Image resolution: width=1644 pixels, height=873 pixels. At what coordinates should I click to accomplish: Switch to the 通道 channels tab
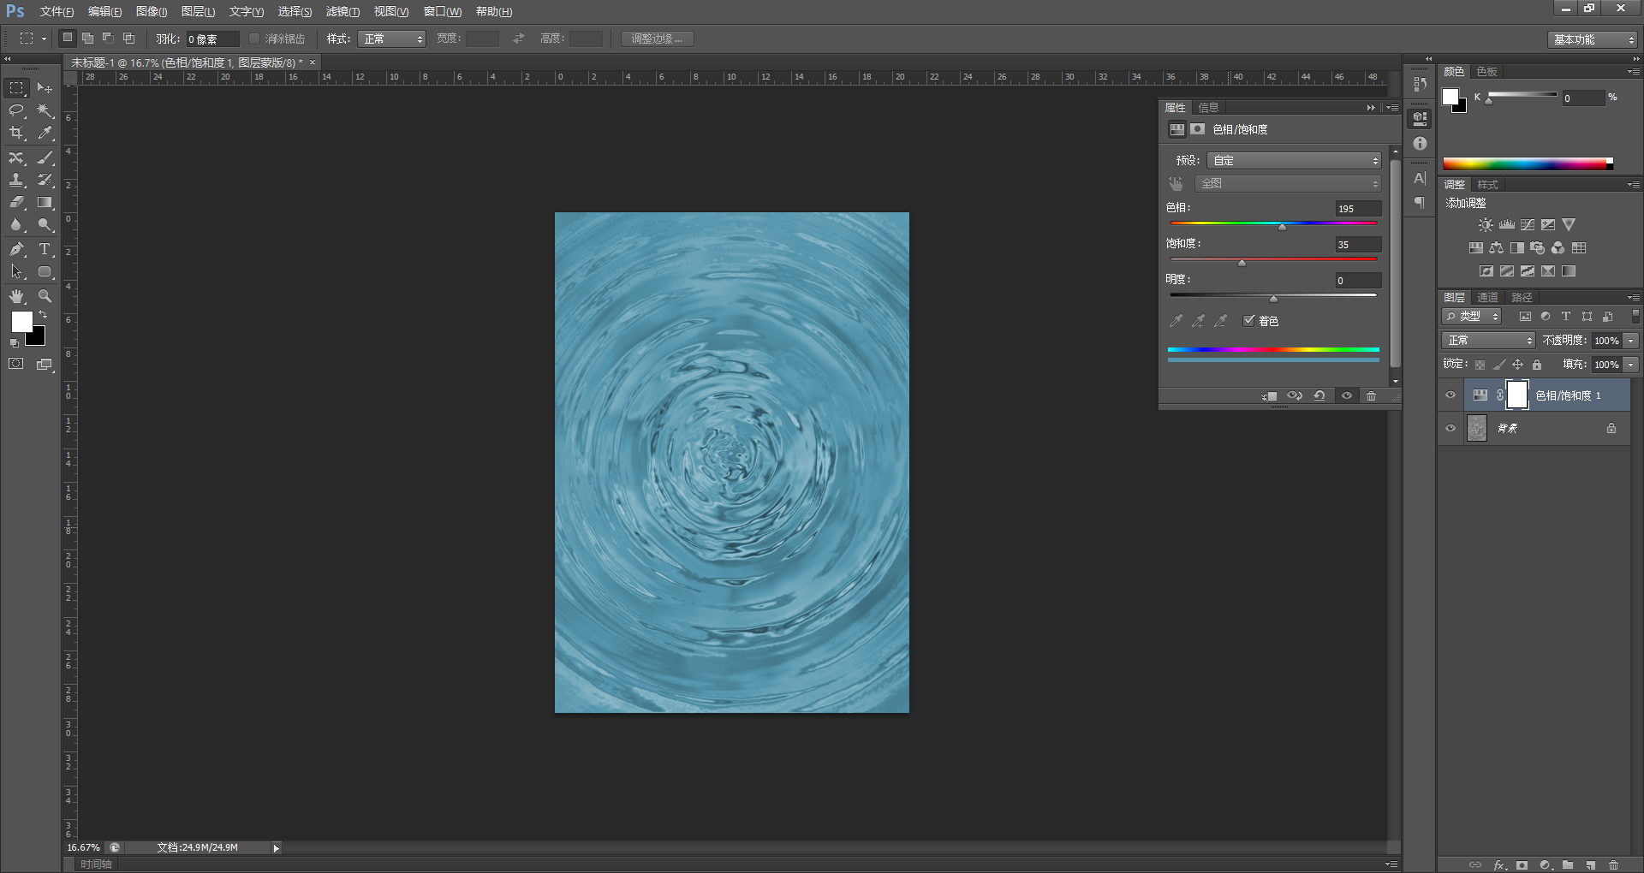tap(1488, 297)
